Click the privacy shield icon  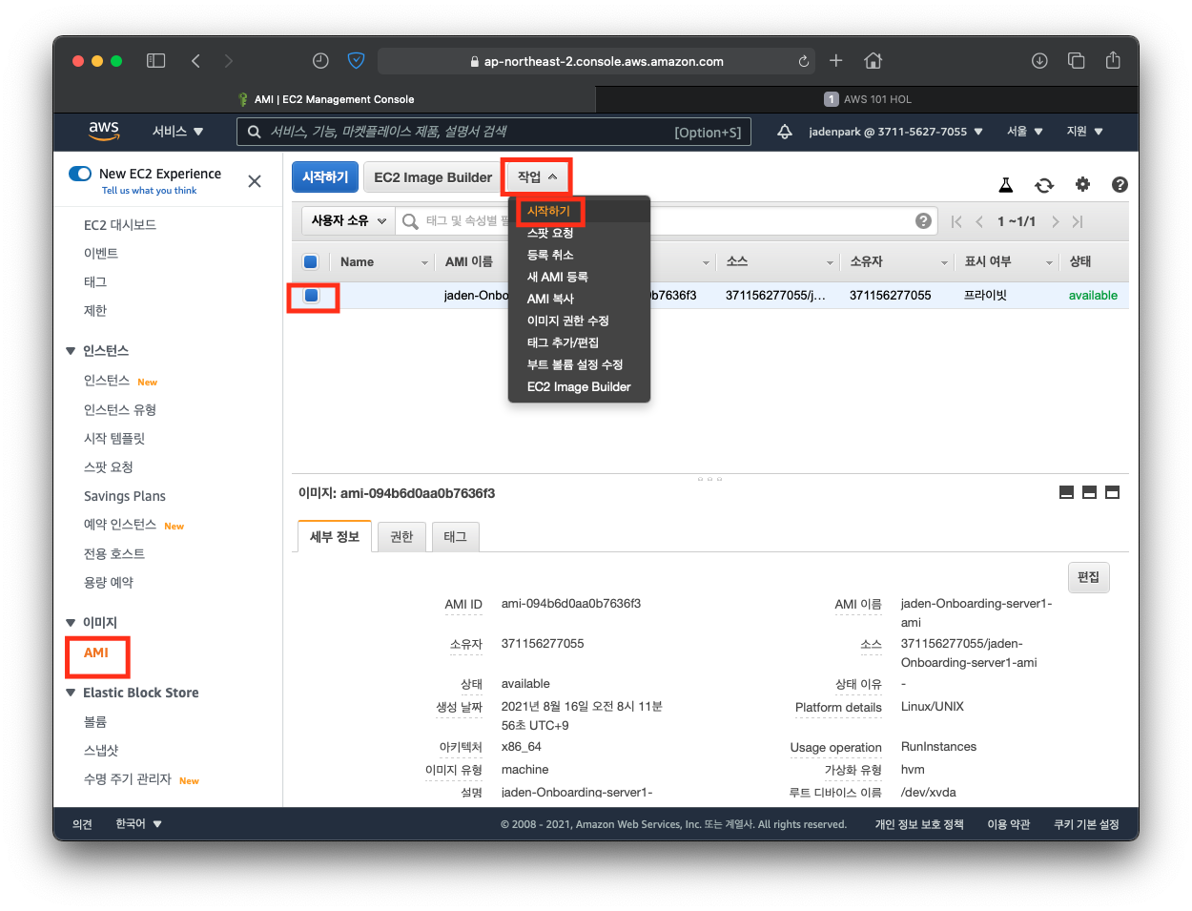click(x=357, y=61)
